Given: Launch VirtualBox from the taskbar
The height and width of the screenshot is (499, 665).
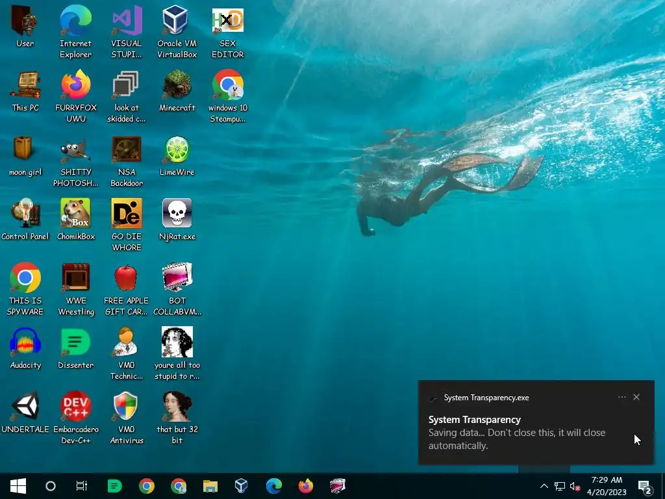Looking at the screenshot, I should click(242, 486).
